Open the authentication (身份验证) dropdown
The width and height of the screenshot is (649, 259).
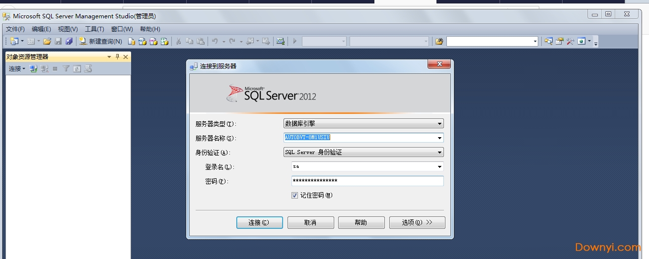coord(439,153)
